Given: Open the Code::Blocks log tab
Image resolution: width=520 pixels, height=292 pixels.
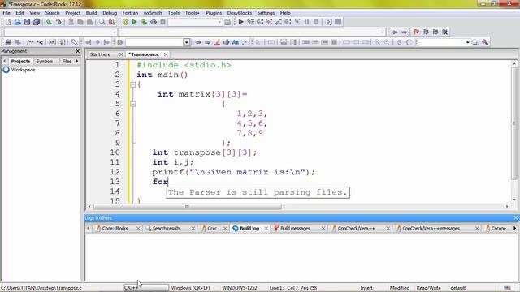Looking at the screenshot, I should click(115, 229).
